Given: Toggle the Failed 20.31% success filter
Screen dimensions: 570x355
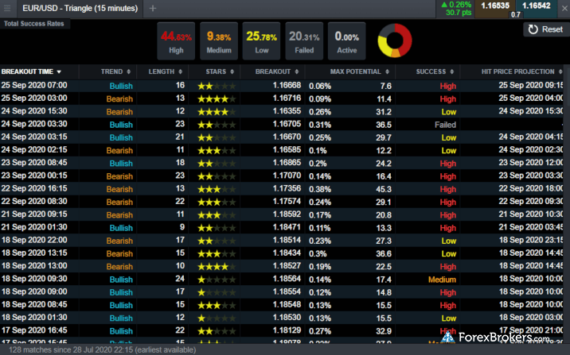Looking at the screenshot, I should pos(304,41).
